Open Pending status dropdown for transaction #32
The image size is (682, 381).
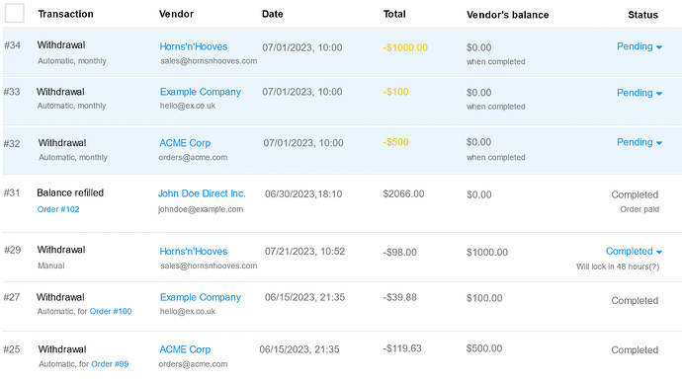tap(639, 142)
